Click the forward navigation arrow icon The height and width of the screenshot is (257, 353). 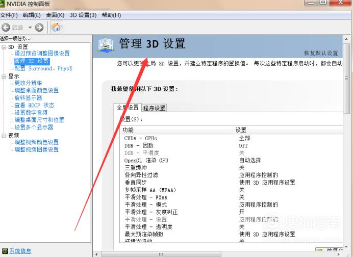[39, 28]
